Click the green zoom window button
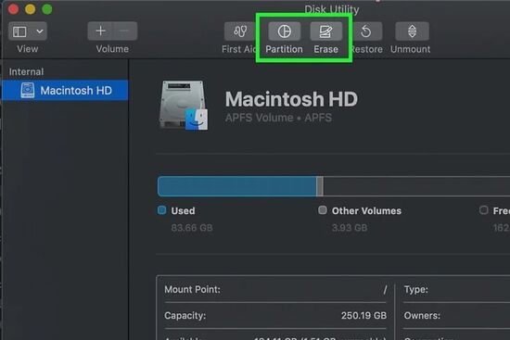 [47, 9]
